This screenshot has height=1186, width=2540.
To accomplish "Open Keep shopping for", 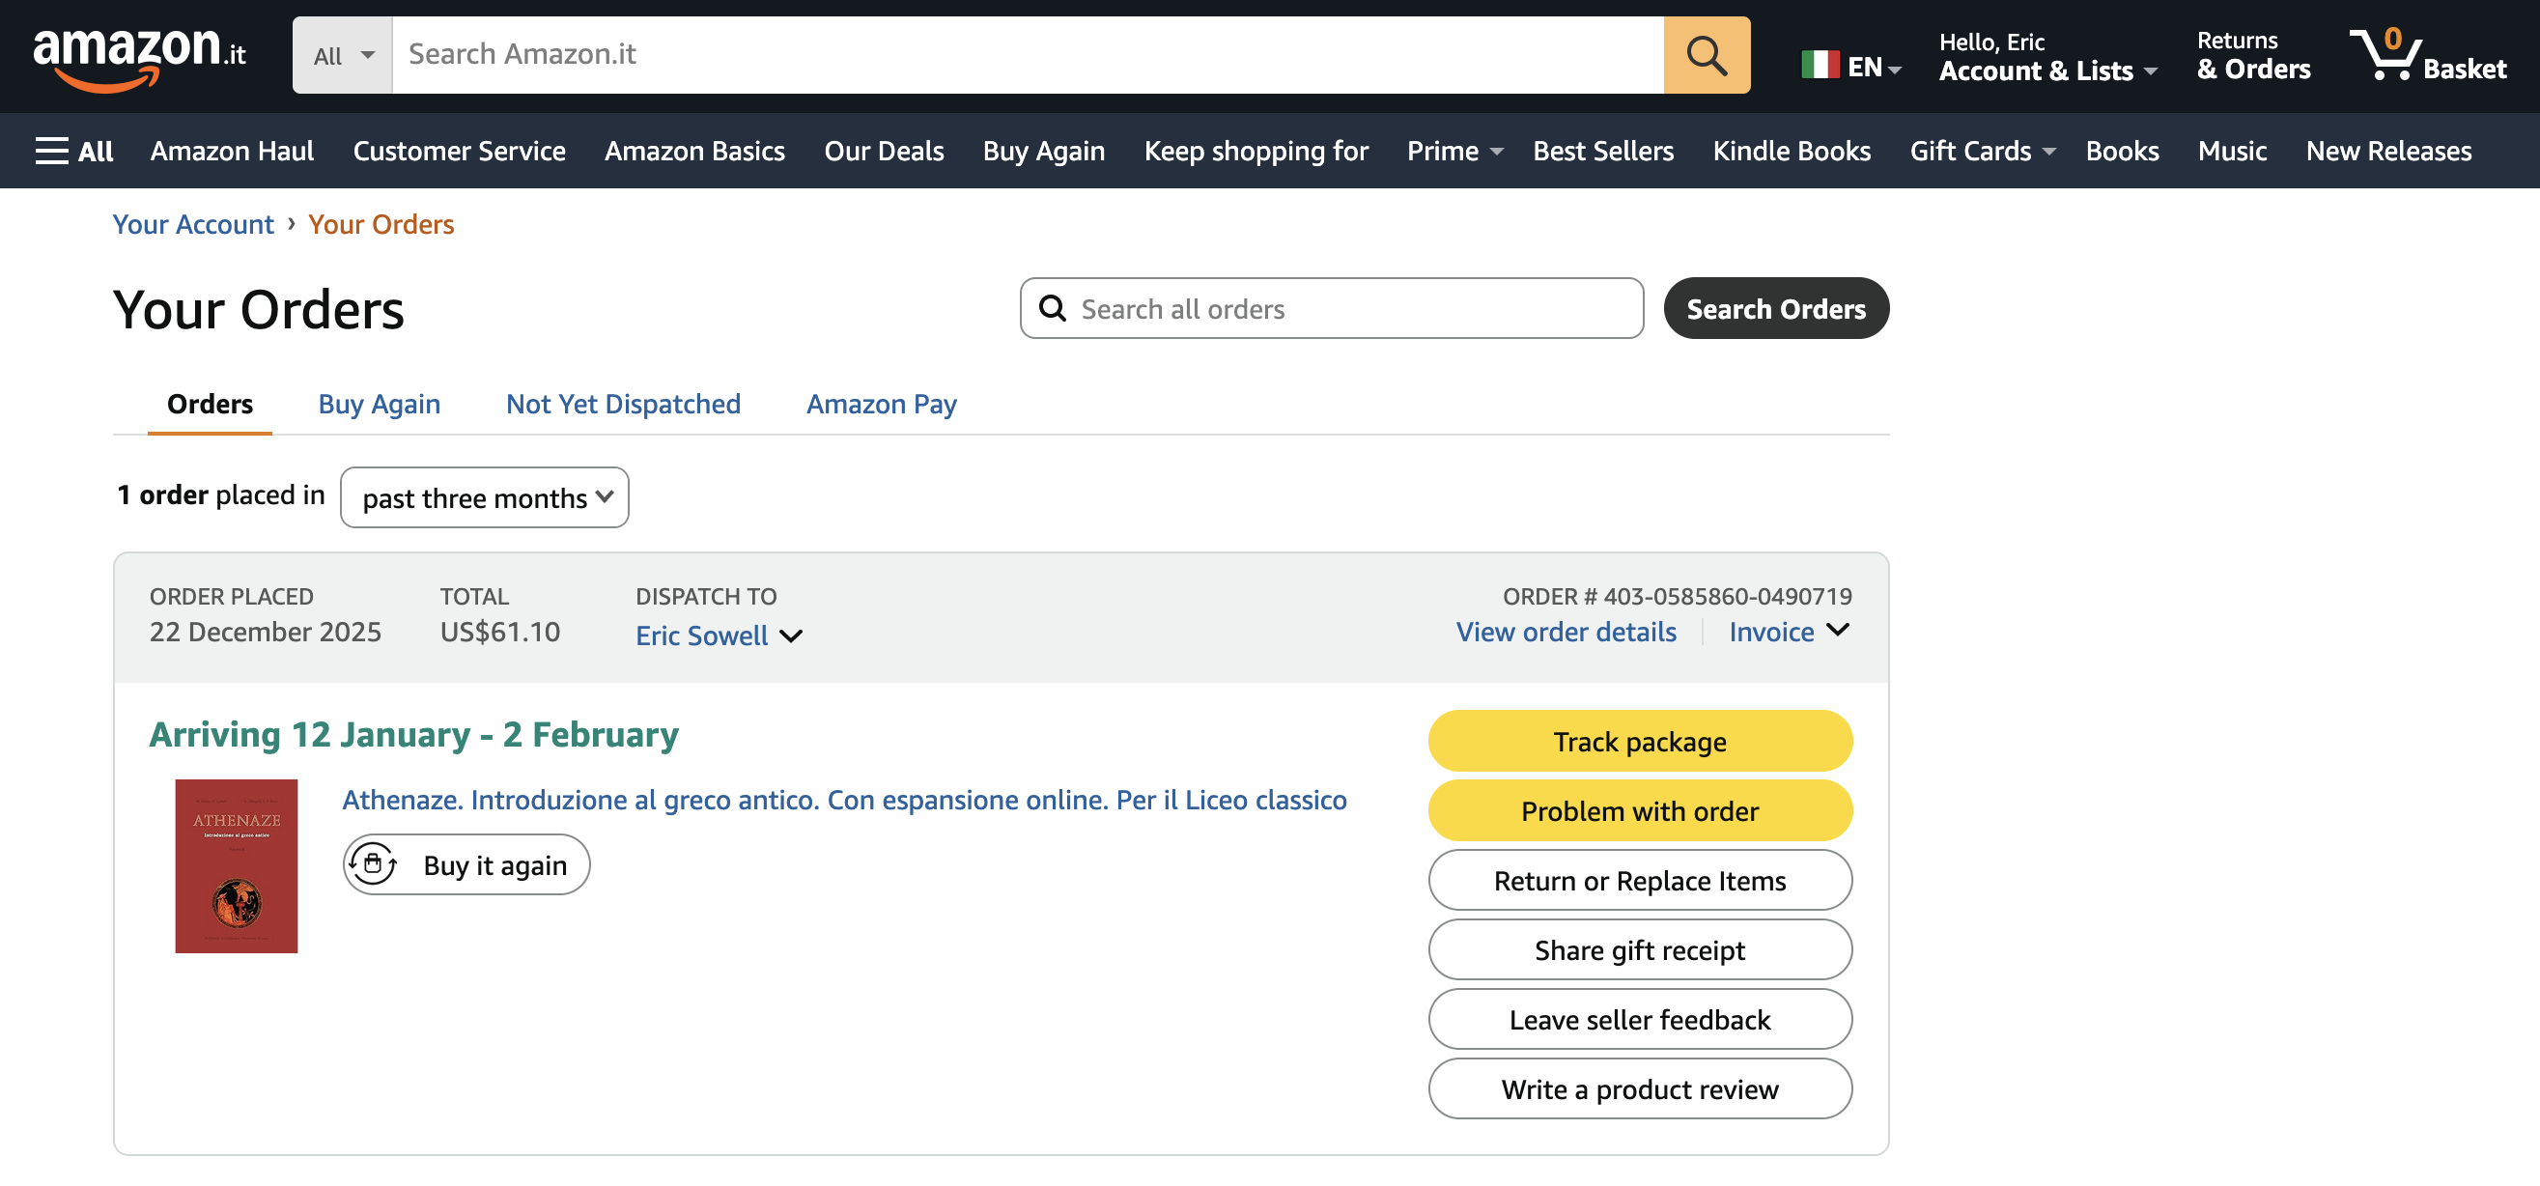I will point(1256,151).
